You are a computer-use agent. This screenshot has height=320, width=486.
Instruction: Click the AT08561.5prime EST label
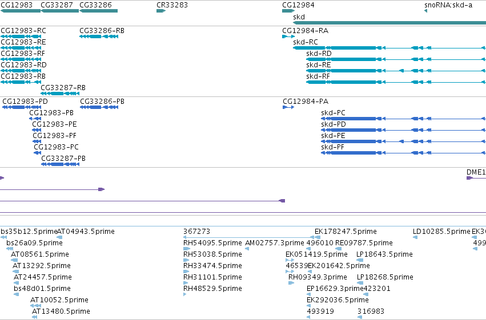pyautogui.click(x=39, y=254)
